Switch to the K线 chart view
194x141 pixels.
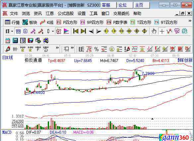pos(47,23)
